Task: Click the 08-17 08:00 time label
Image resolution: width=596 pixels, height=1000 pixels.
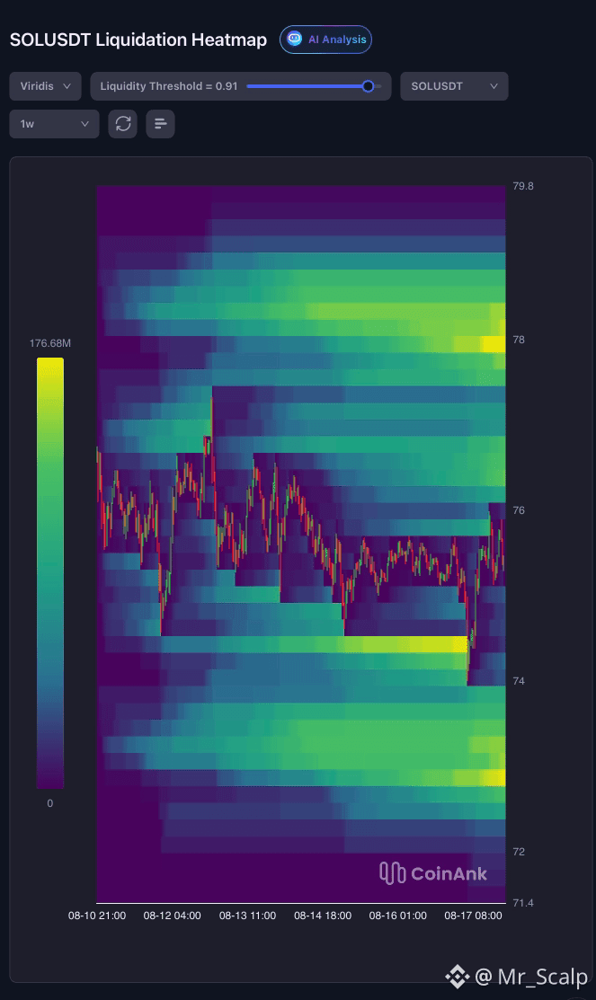Action: (x=474, y=916)
